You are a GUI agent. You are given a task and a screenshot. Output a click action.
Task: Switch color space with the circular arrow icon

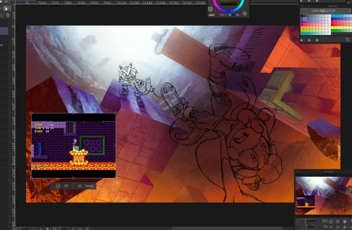tap(245, 13)
